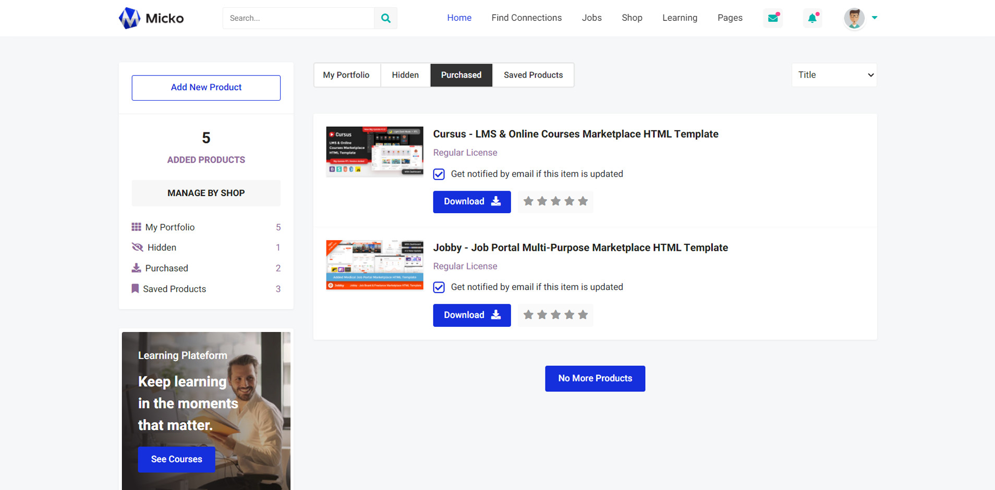The width and height of the screenshot is (995, 490).
Task: Click the search magnifier icon
Action: pyautogui.click(x=385, y=18)
